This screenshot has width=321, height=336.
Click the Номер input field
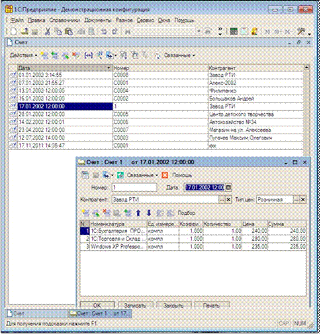pyautogui.click(x=134, y=188)
